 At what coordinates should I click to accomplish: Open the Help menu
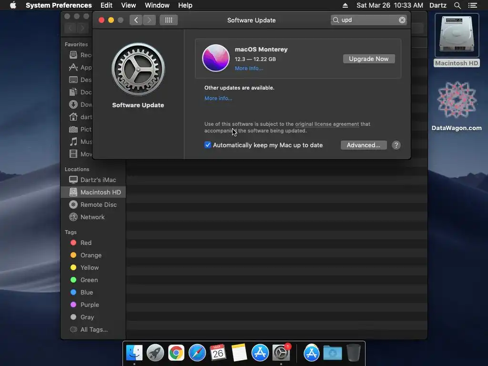point(185,5)
